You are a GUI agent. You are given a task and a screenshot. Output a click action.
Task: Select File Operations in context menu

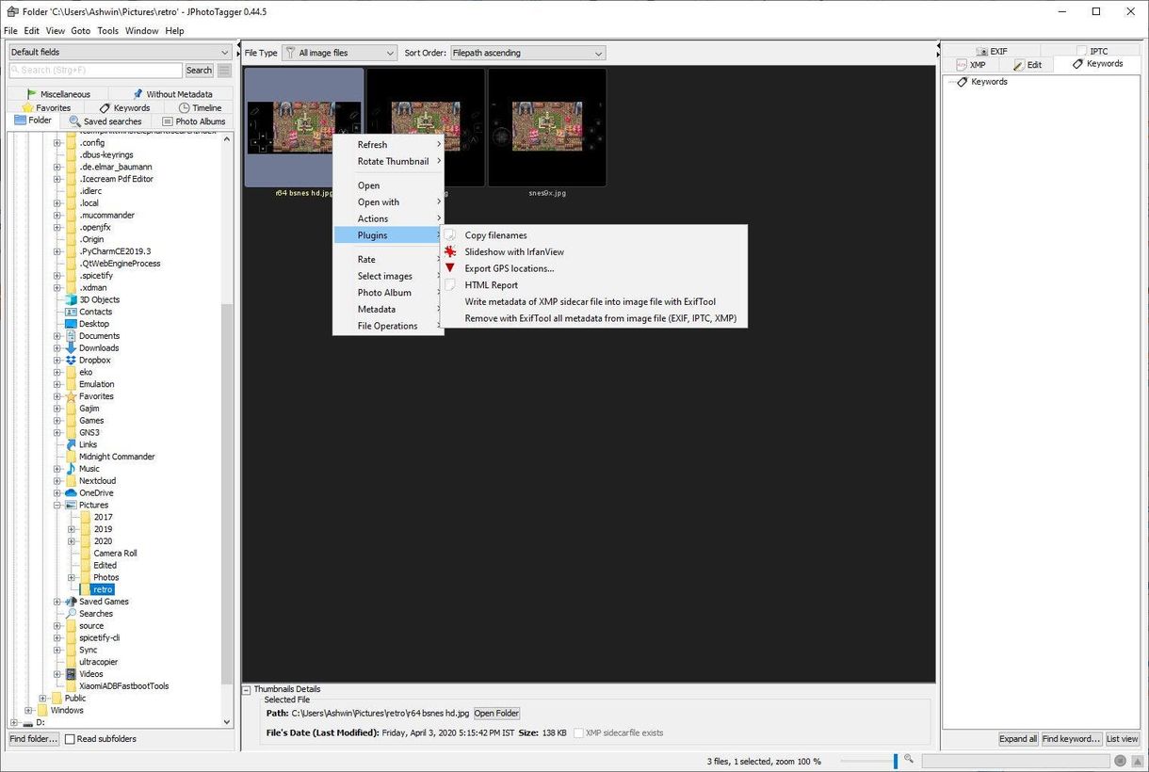388,327
